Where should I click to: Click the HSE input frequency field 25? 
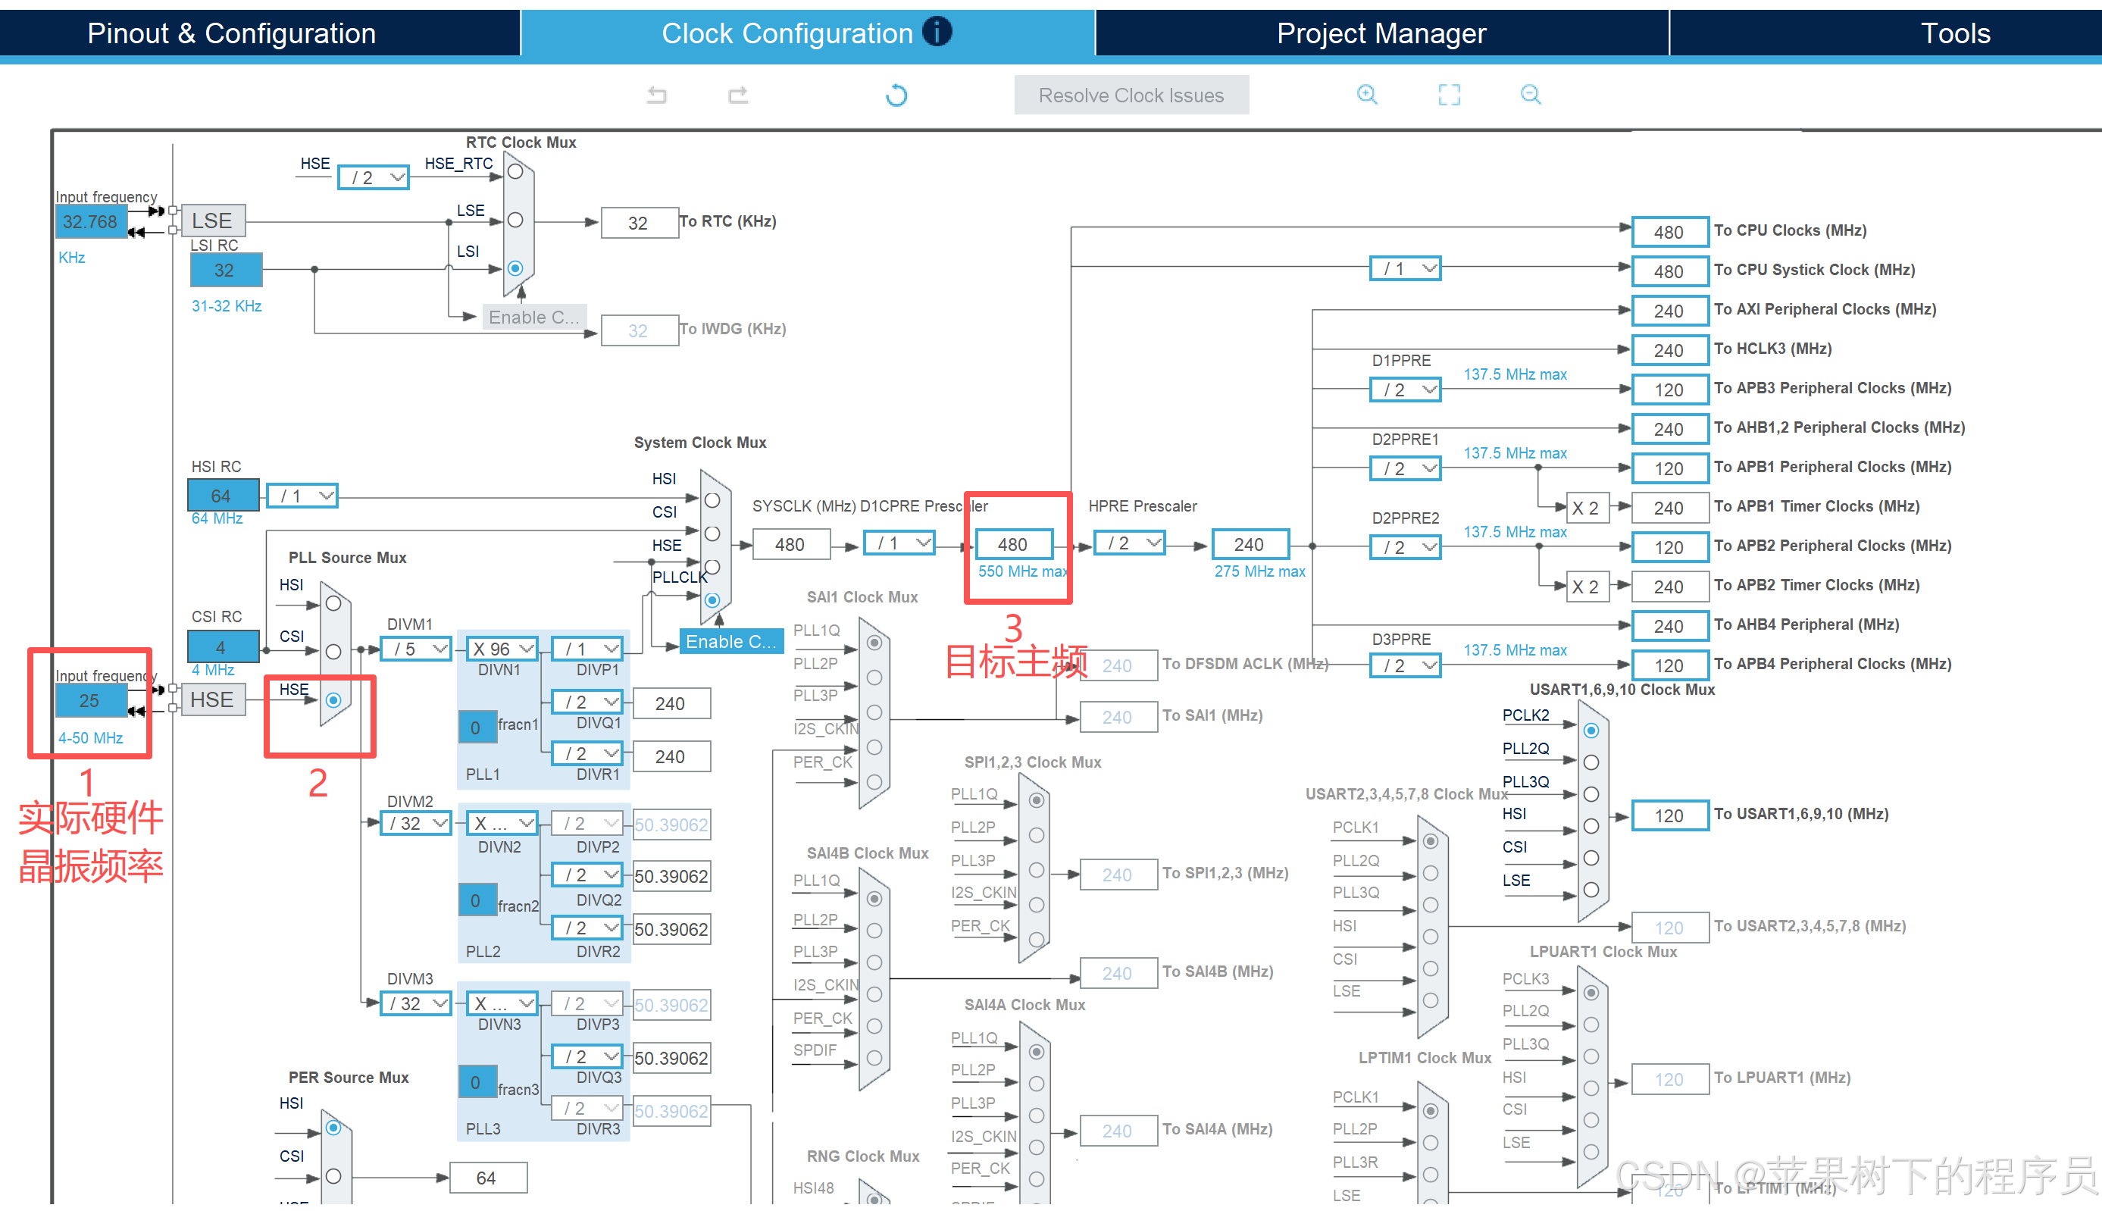[90, 700]
